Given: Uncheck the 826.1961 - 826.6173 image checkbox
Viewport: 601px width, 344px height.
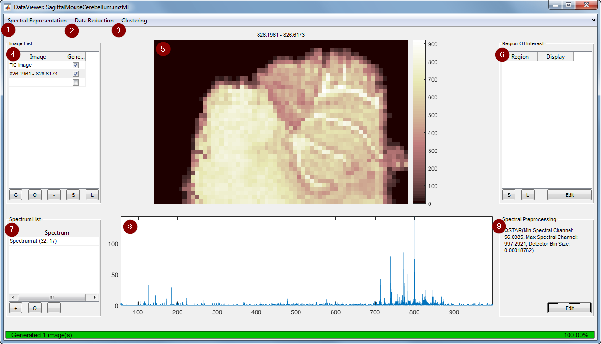Looking at the screenshot, I should (x=75, y=74).
